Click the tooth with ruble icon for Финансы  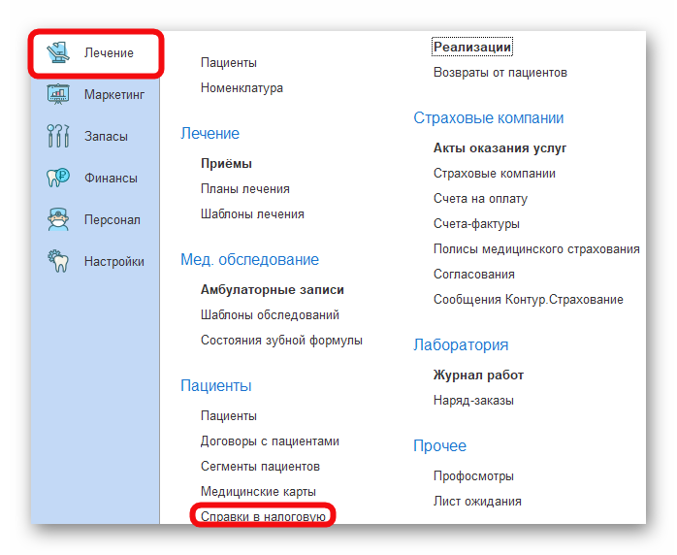pyautogui.click(x=58, y=178)
